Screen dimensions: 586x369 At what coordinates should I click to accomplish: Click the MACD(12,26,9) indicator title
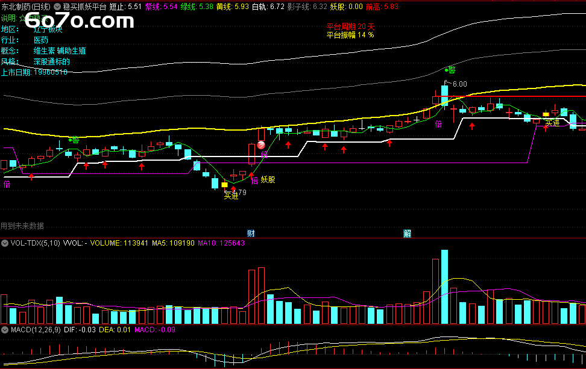coord(36,330)
